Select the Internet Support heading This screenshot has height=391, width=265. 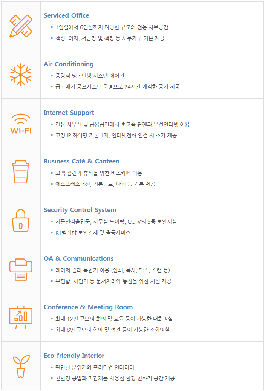pyautogui.click(x=69, y=113)
